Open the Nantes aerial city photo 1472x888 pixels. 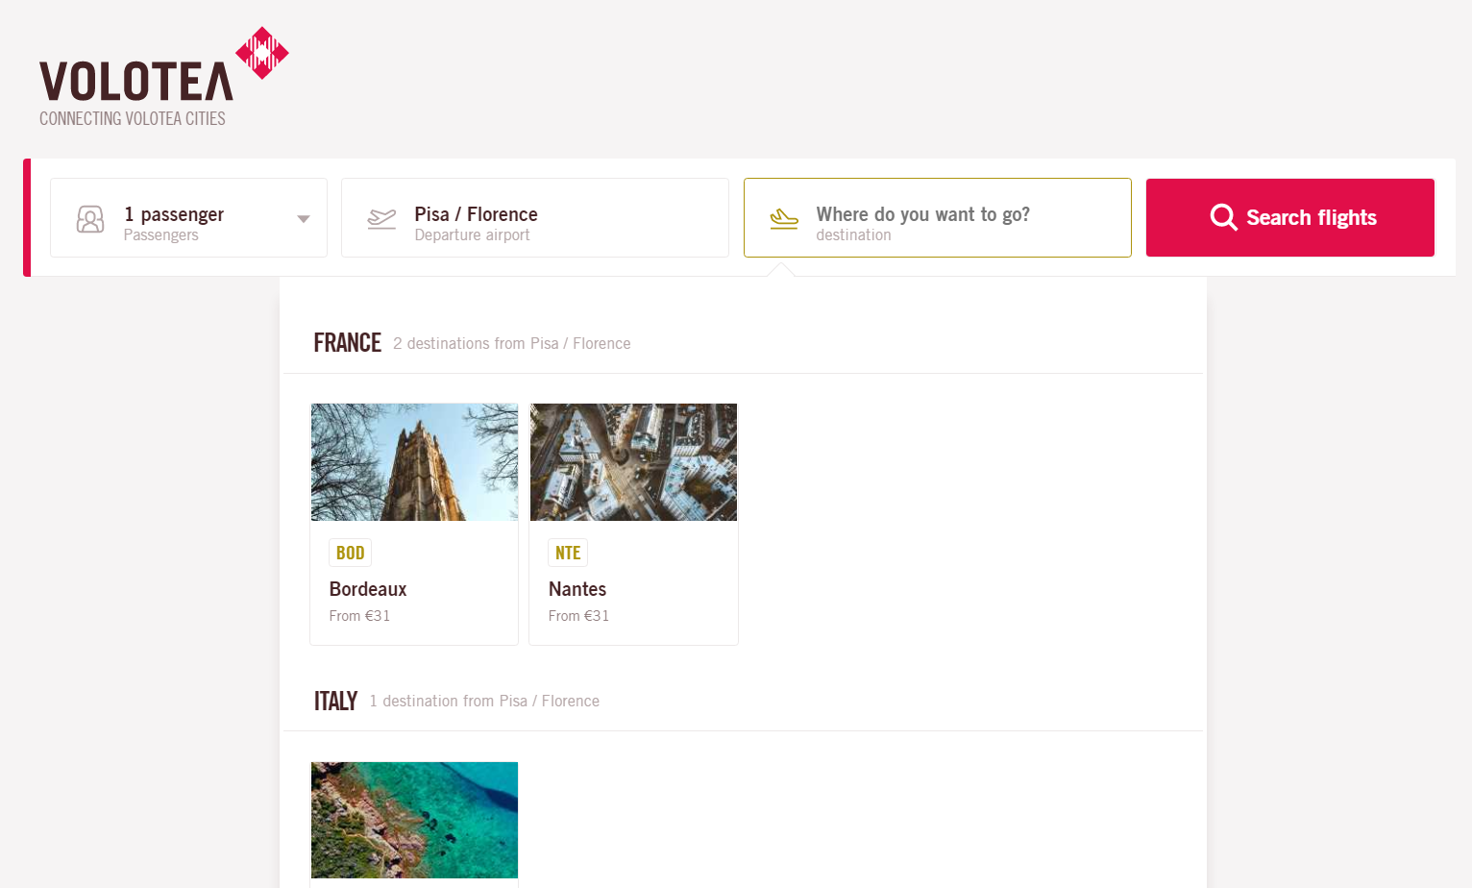(633, 462)
